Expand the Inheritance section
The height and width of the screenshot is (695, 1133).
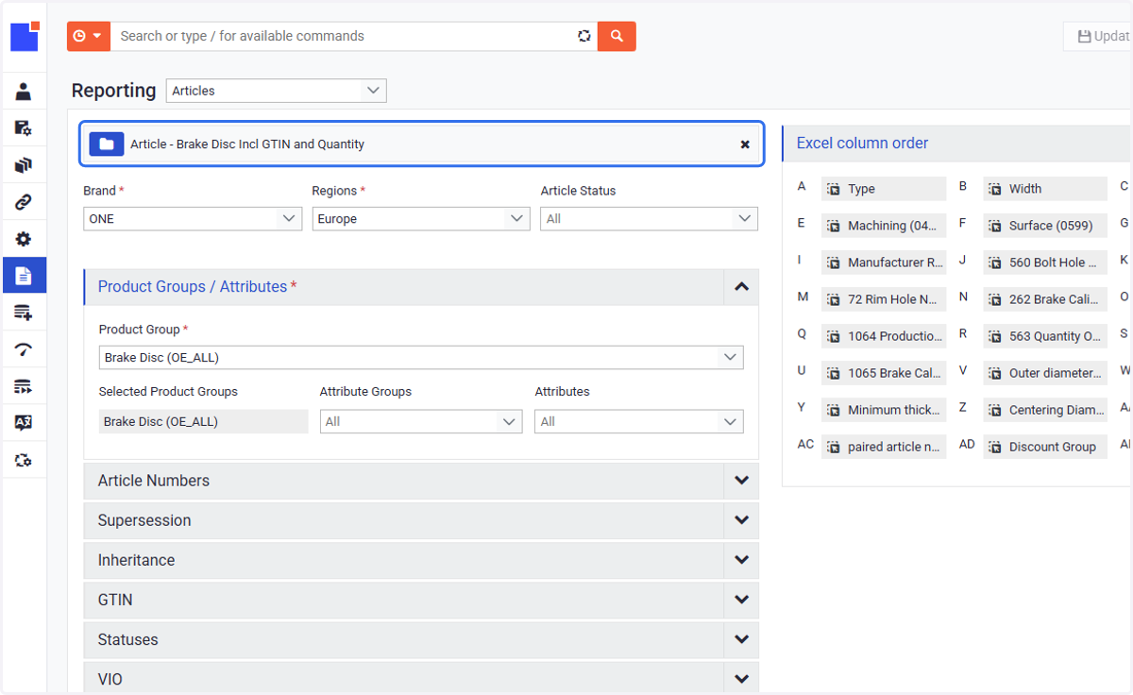click(421, 560)
